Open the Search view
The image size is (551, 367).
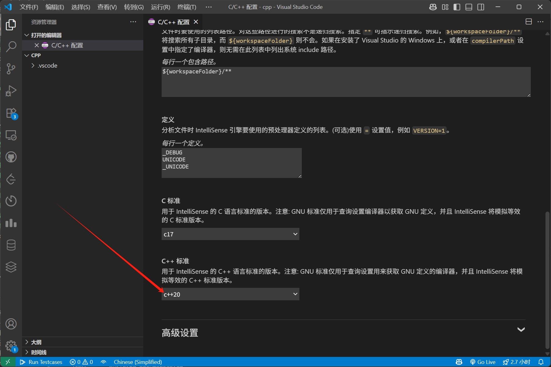[11, 46]
